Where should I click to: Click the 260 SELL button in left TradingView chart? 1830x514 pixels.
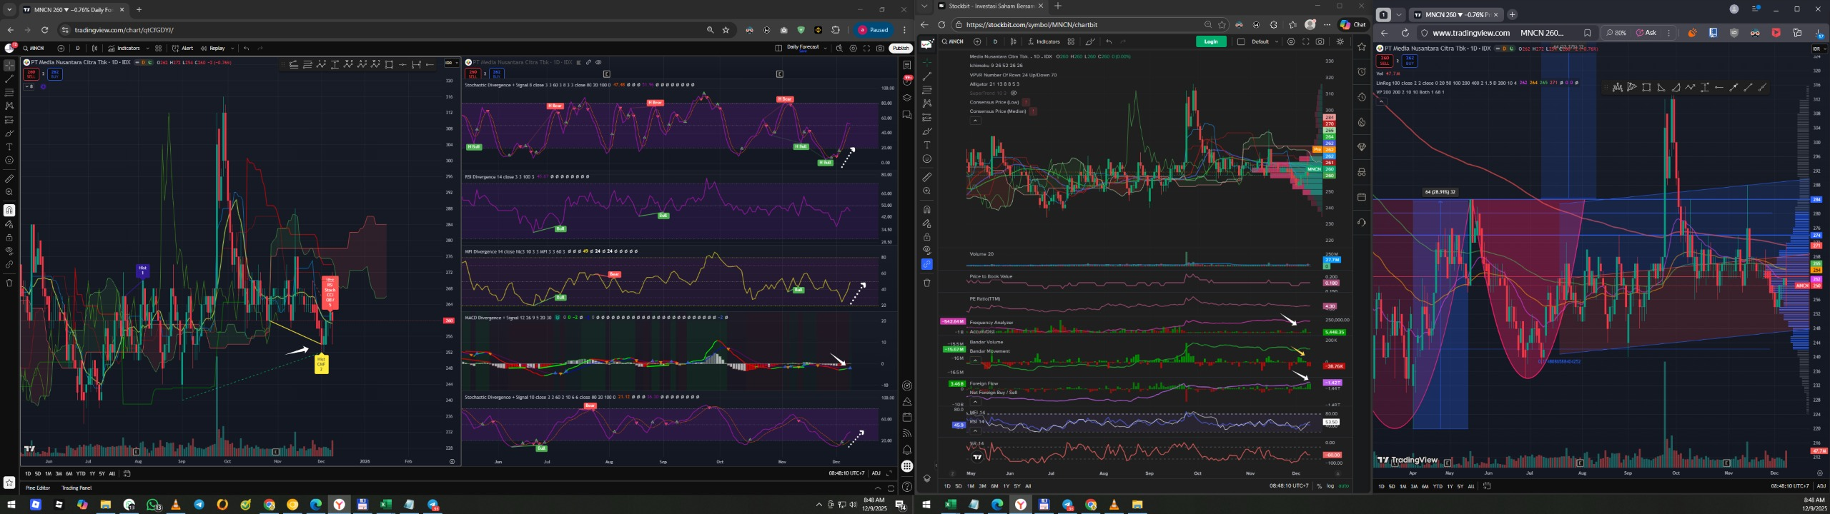pyautogui.click(x=31, y=74)
